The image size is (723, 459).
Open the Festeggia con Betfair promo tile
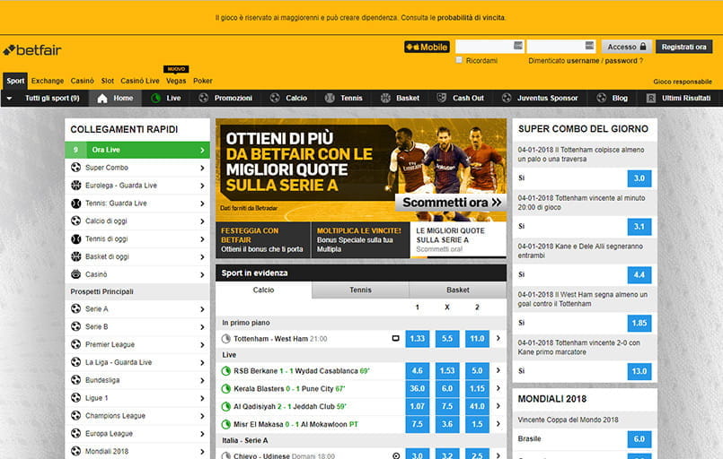tap(263, 240)
